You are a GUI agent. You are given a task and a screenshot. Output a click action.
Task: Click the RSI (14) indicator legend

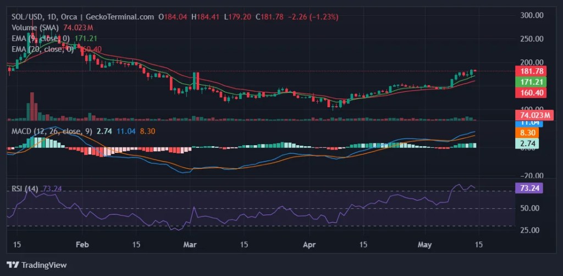[x=25, y=189]
